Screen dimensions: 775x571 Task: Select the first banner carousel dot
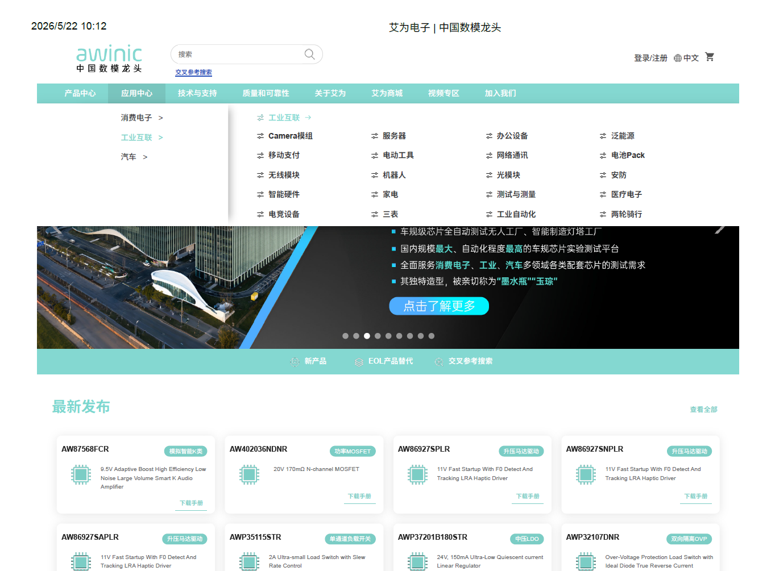tap(345, 336)
